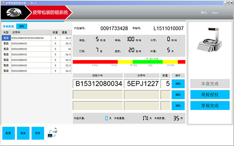Viewport: 234px width, 146px height.
Task: Click the empty 皮带号 field in the third row
Action: [x=142, y=106]
